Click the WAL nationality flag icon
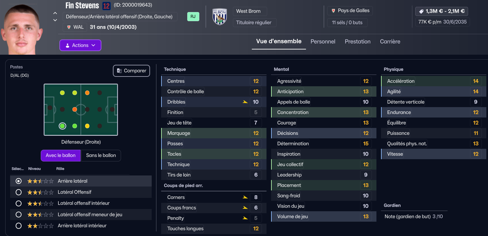488x236 pixels. coord(69,27)
